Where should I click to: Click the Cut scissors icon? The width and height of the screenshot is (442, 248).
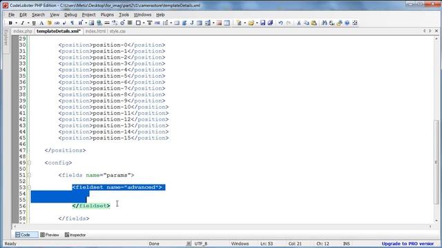coord(299,23)
